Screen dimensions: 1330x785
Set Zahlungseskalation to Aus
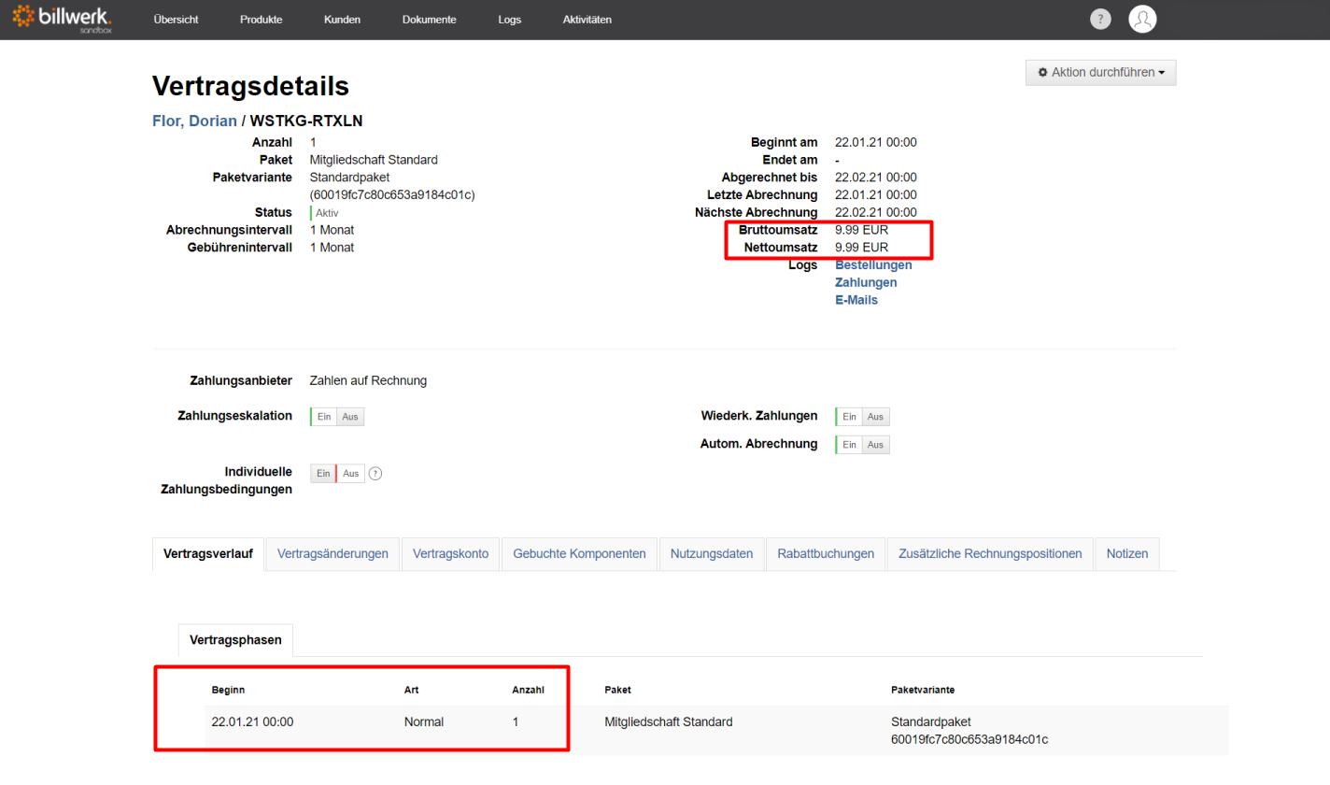350,417
